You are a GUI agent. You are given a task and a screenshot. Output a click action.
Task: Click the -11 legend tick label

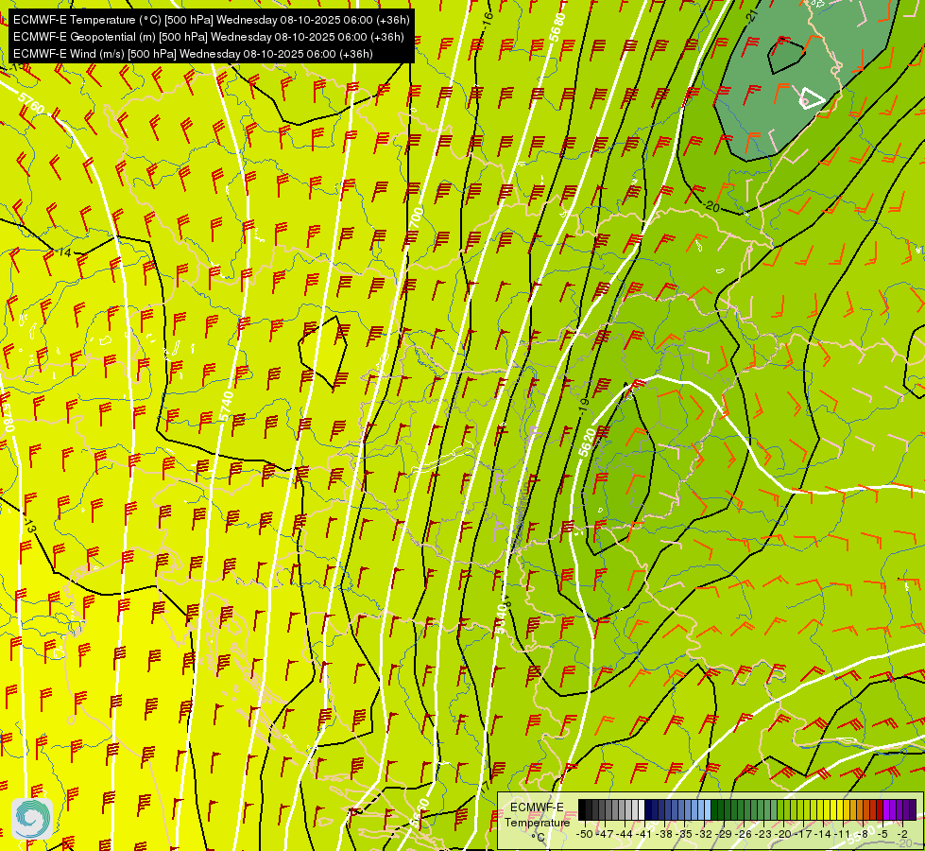point(843,835)
